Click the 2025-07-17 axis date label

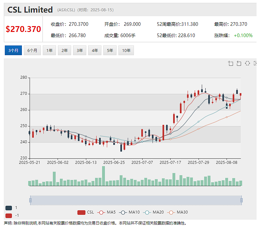pyautogui.click(x=170, y=163)
